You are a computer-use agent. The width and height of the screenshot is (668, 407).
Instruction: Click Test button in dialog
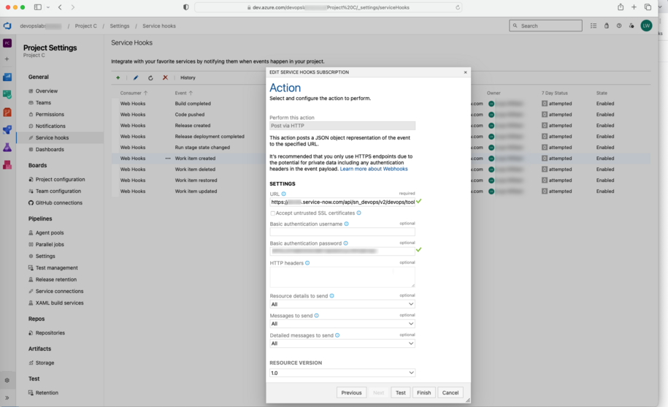(x=401, y=392)
